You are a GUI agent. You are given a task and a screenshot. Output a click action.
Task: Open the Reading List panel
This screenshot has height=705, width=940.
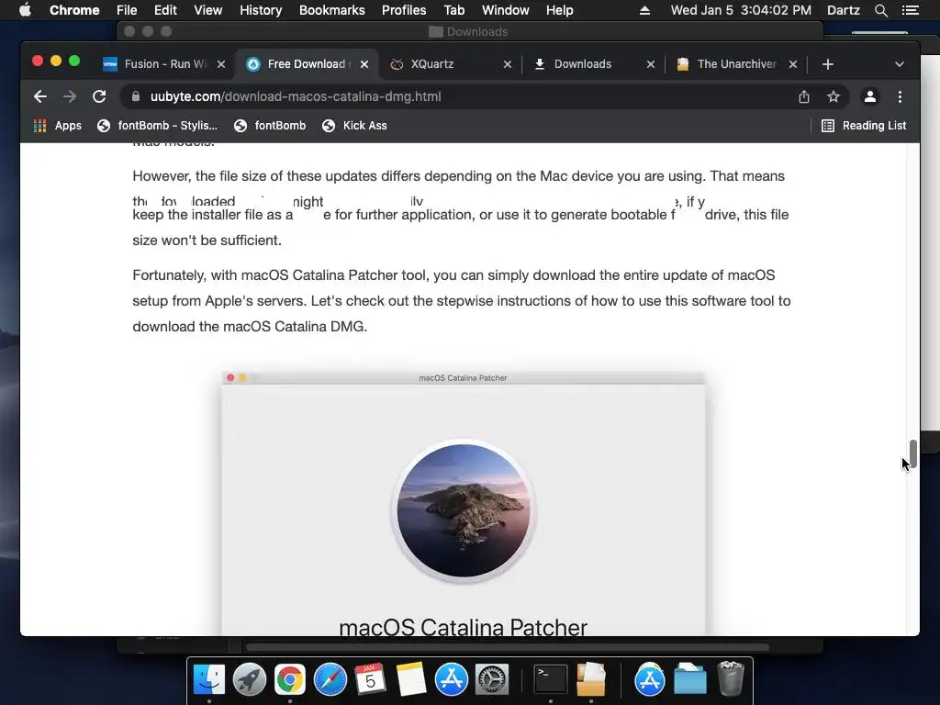coord(864,125)
